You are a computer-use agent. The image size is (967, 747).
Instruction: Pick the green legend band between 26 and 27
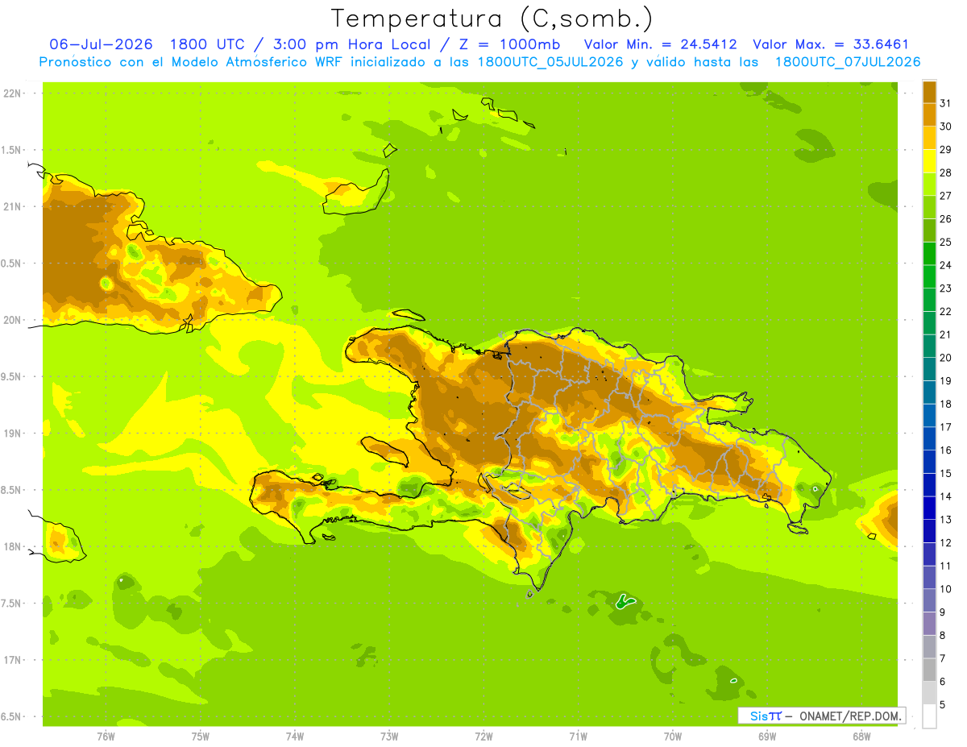929,207
